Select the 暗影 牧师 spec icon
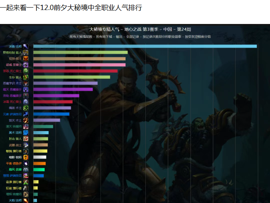Image resolution: width=270 pixels, height=203 pixels. point(26,157)
